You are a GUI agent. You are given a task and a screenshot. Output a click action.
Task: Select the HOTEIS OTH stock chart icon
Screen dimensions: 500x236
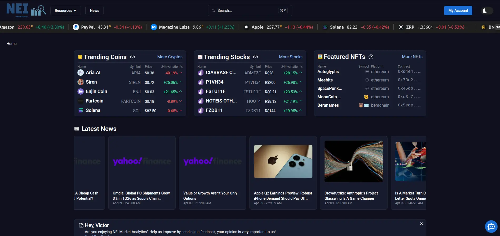(x=201, y=101)
